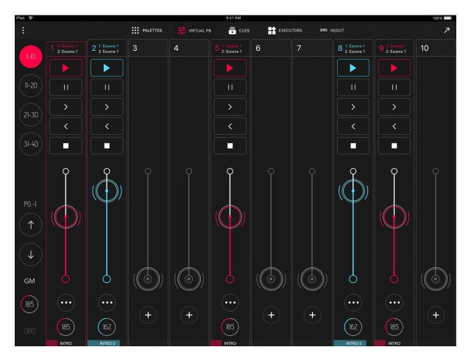The image size is (471, 361).
Task: Go to next cue on playback 2
Action: click(107, 107)
